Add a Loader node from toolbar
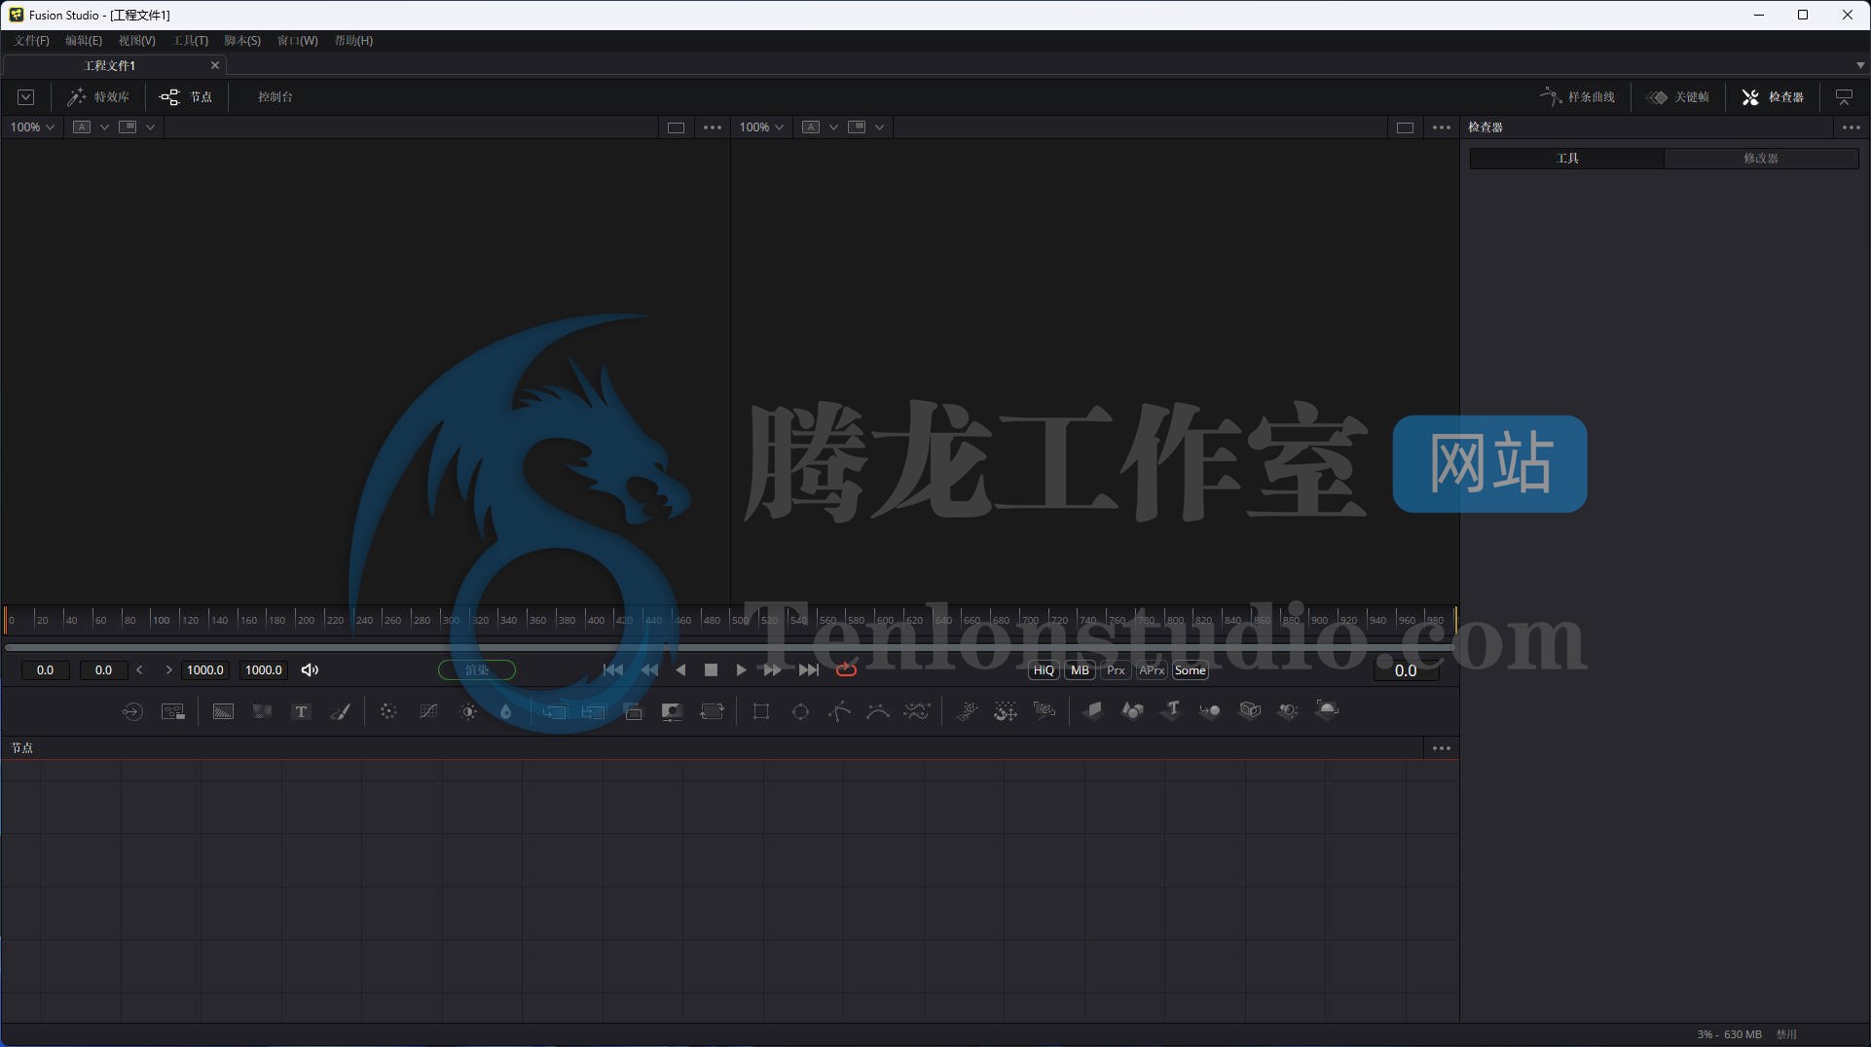Screen dimensions: 1871x1047 click(x=132, y=711)
